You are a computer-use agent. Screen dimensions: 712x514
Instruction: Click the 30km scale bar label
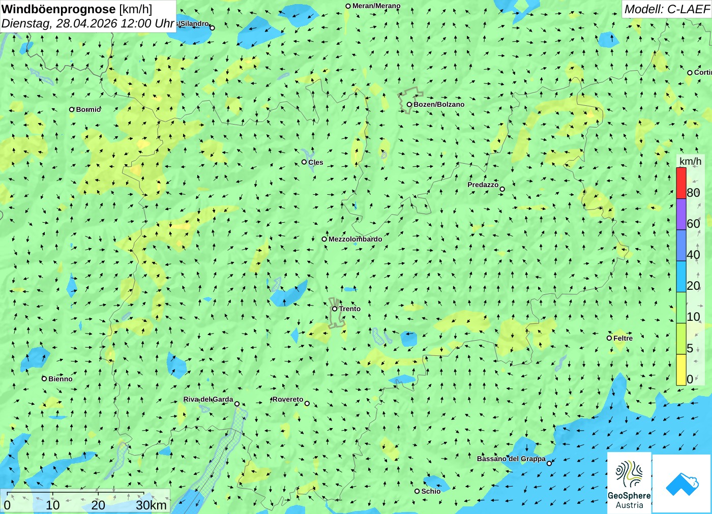pyautogui.click(x=151, y=505)
